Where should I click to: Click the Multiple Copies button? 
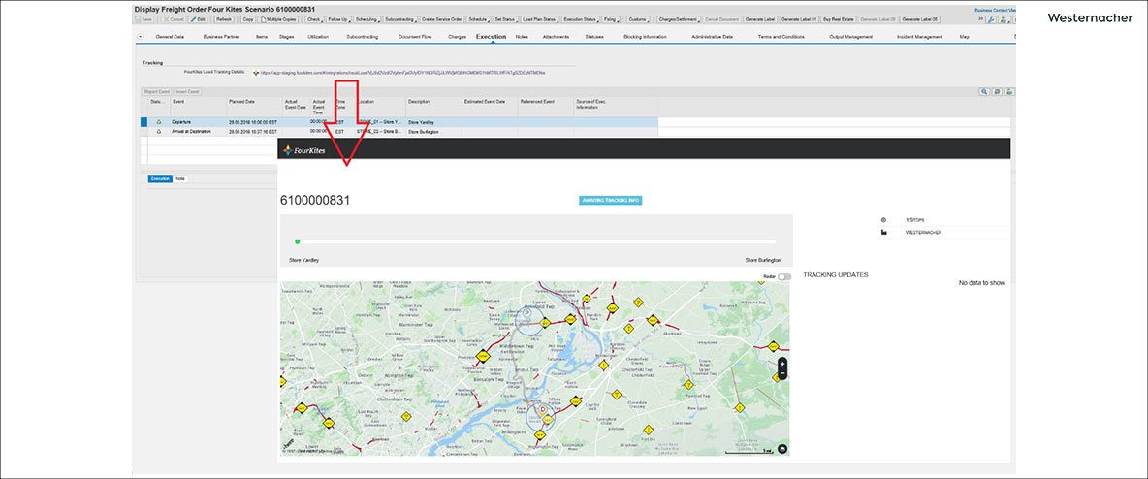pos(278,19)
